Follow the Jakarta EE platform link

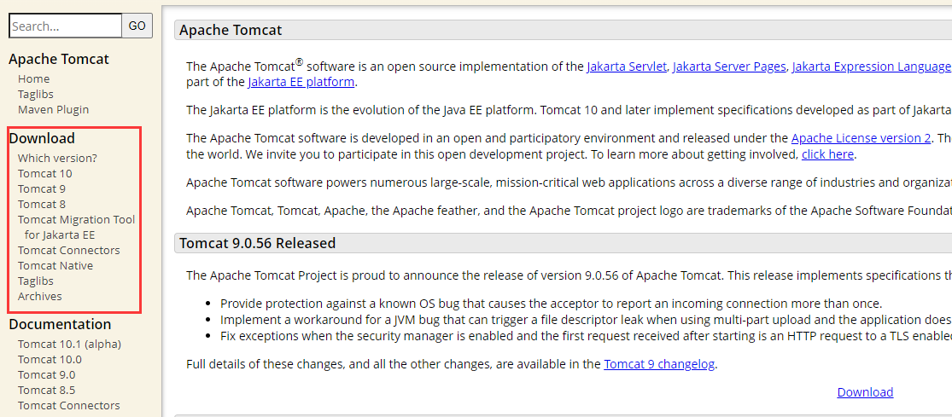click(301, 82)
